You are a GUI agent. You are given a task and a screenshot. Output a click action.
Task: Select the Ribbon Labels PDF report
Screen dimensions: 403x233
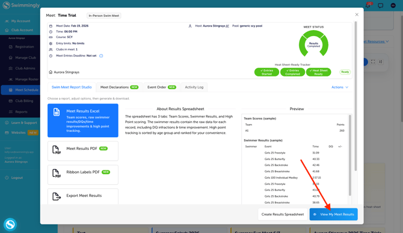(83, 175)
